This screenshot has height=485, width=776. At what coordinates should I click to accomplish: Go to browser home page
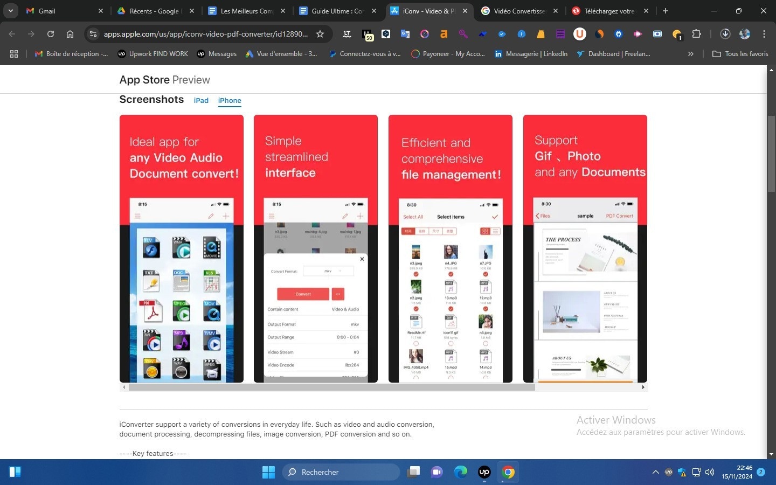click(x=70, y=34)
